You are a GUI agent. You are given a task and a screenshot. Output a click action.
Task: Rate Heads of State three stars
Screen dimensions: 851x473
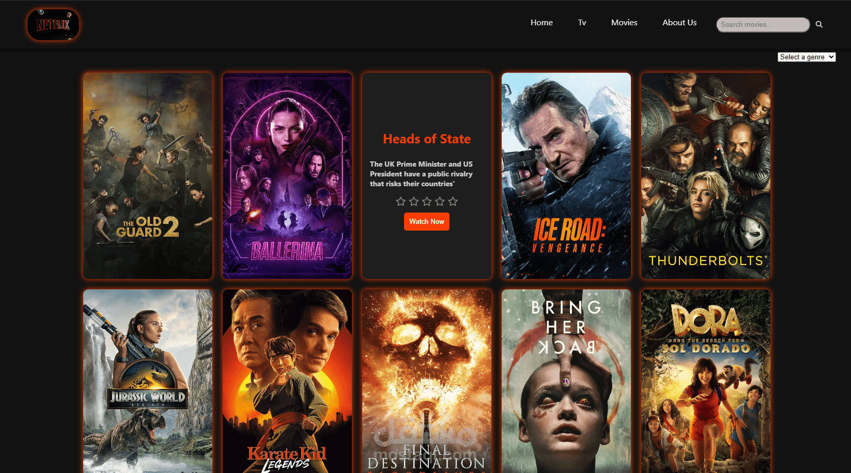point(427,201)
